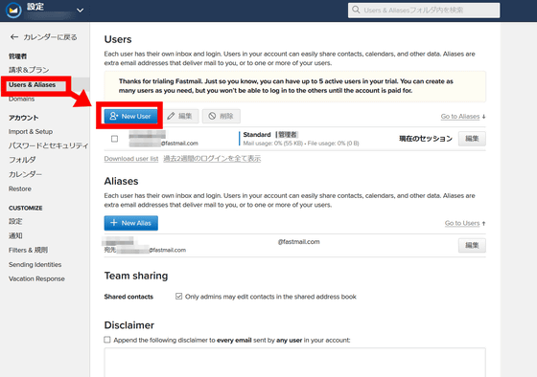Image resolution: width=537 pixels, height=377 pixels.
Task: Open Restore page
Action: (x=20, y=188)
